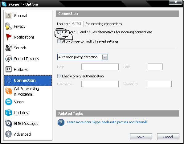Enable Allow Skype to modify firewall settings
Image resolution: width=184 pixels, height=144 pixels.
tap(59, 41)
